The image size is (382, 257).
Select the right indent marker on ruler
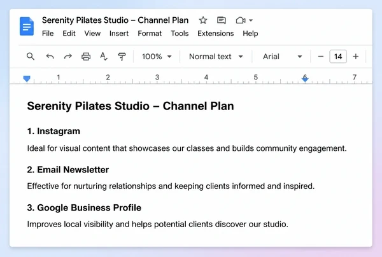point(305,79)
